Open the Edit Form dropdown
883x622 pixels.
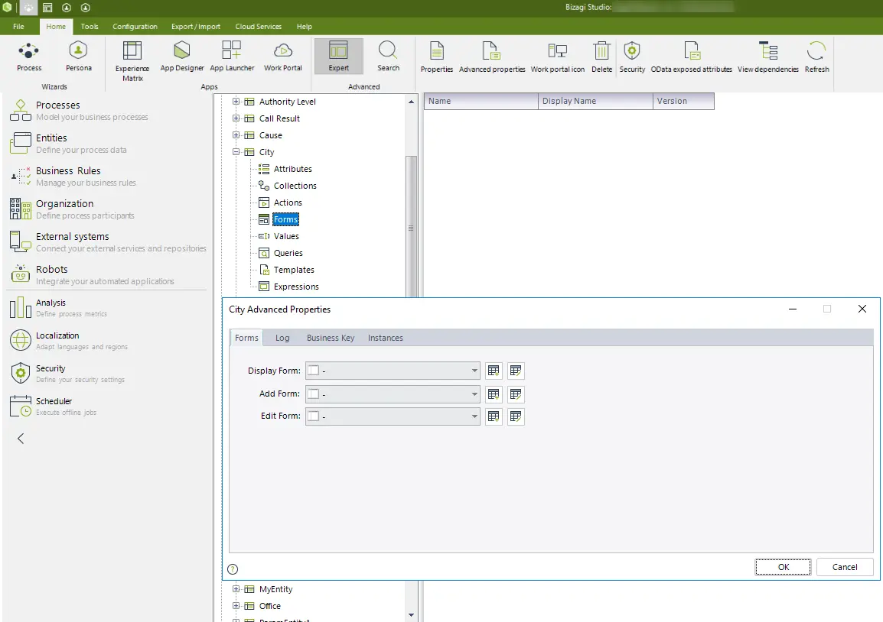[474, 416]
